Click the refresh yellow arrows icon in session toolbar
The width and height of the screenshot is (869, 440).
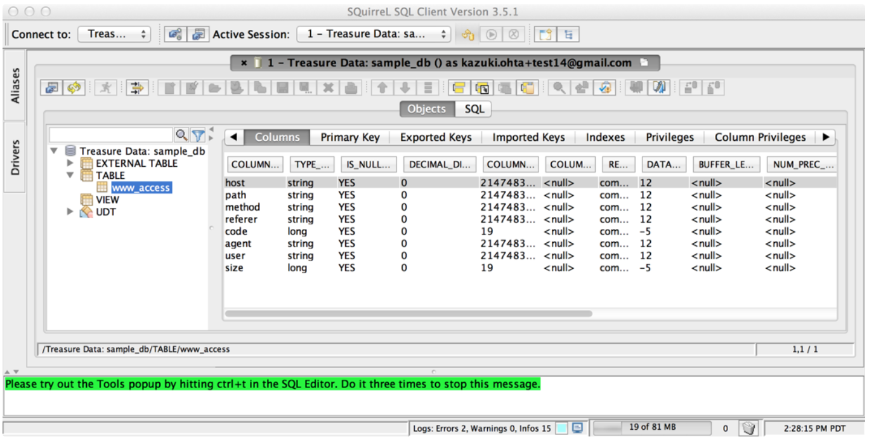pos(74,88)
